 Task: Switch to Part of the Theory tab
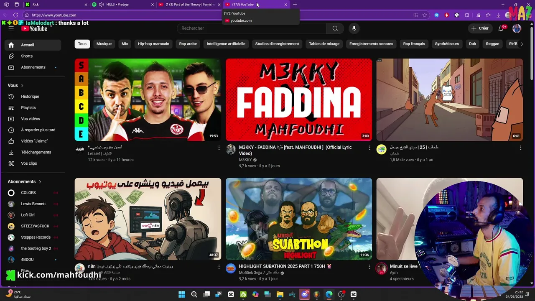[x=189, y=5]
